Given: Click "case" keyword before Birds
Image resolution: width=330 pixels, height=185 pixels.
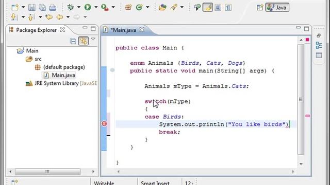Looking at the screenshot, I should pos(152,117).
